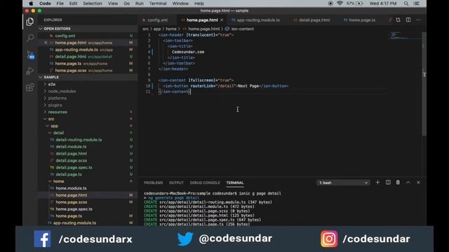Open the File menu
Image resolution: width=449 pixels, height=252 pixels.
click(60, 3)
